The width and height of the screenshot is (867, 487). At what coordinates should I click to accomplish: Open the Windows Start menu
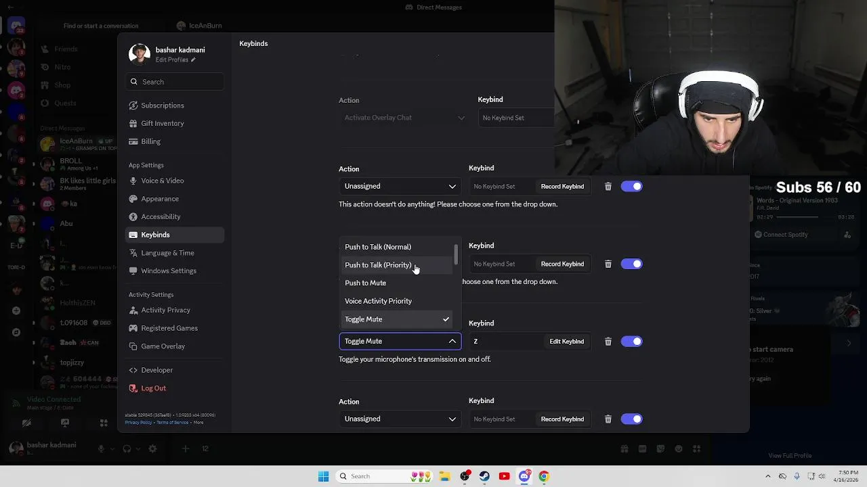323,476
